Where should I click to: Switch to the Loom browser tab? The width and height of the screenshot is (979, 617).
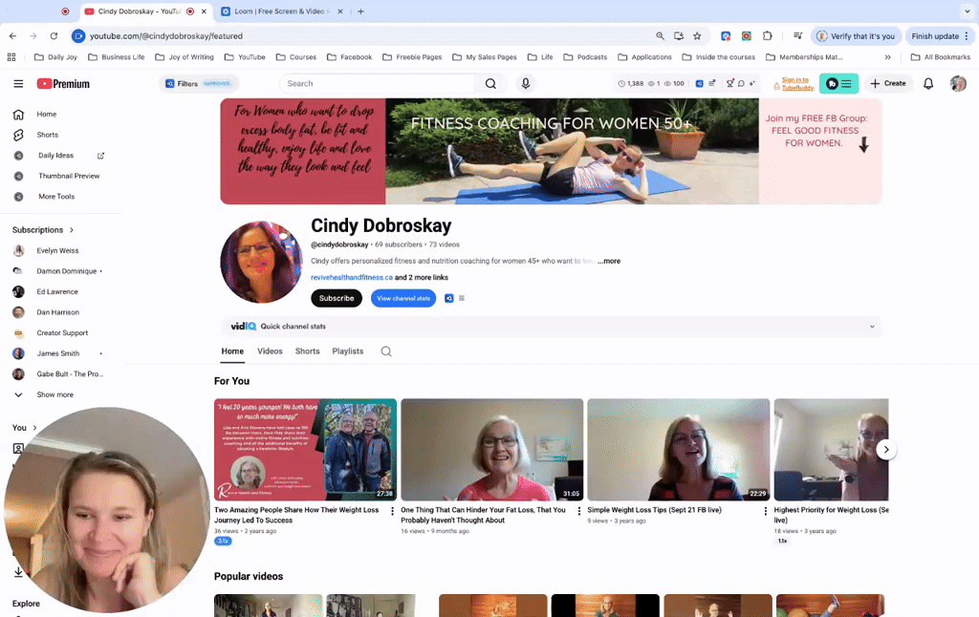click(282, 11)
